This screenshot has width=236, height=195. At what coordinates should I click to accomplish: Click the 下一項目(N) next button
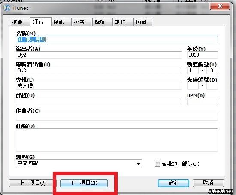click(x=84, y=183)
